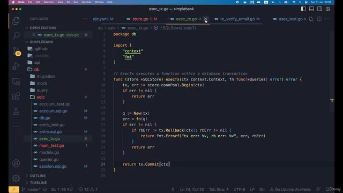Open Remote Explorer view in activity bar
This screenshot has width=343, height=193.
click(x=16, y=81)
